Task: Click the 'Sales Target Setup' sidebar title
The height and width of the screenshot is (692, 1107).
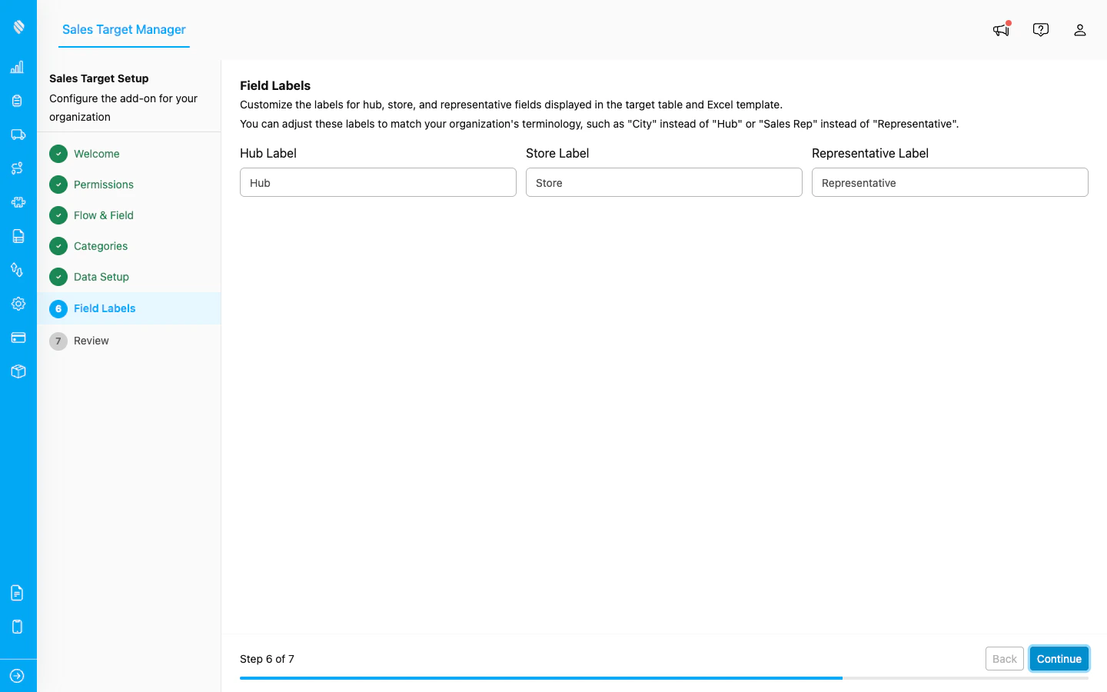Action: tap(99, 78)
